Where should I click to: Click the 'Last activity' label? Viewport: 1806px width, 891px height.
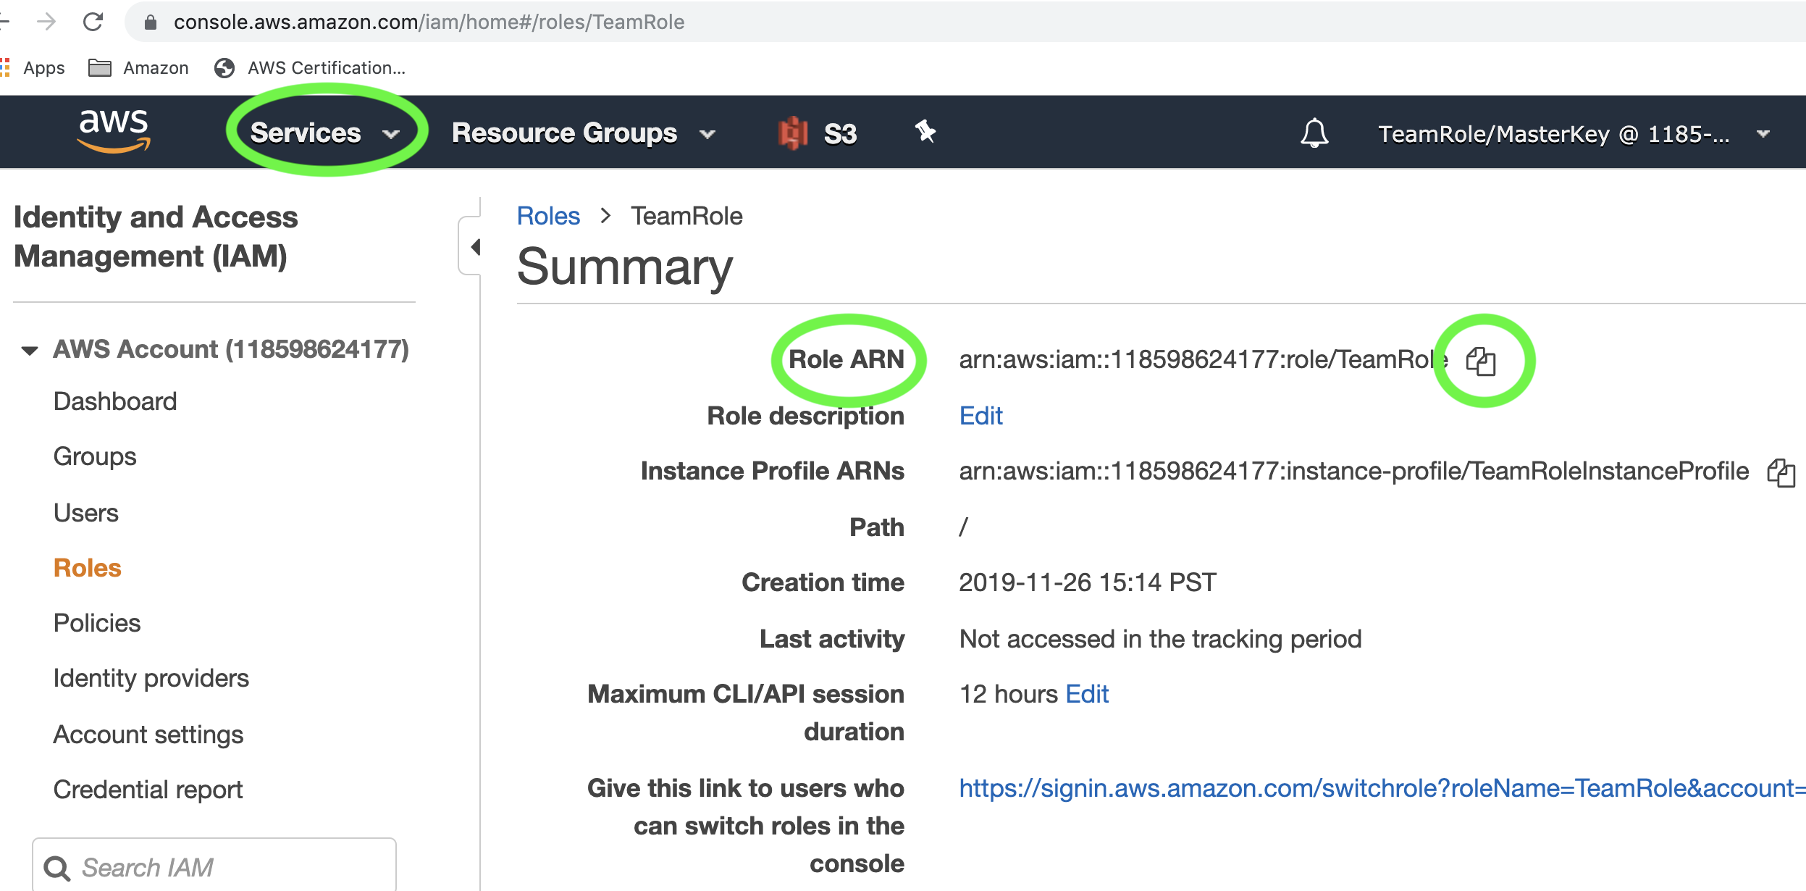coord(832,639)
